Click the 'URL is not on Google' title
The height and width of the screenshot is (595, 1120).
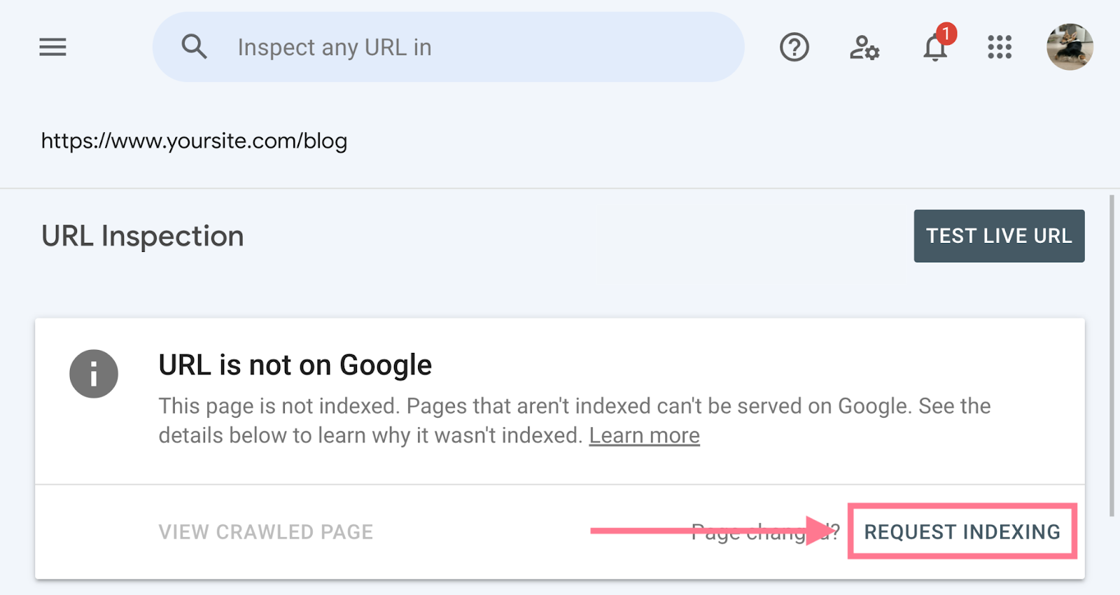pos(295,365)
